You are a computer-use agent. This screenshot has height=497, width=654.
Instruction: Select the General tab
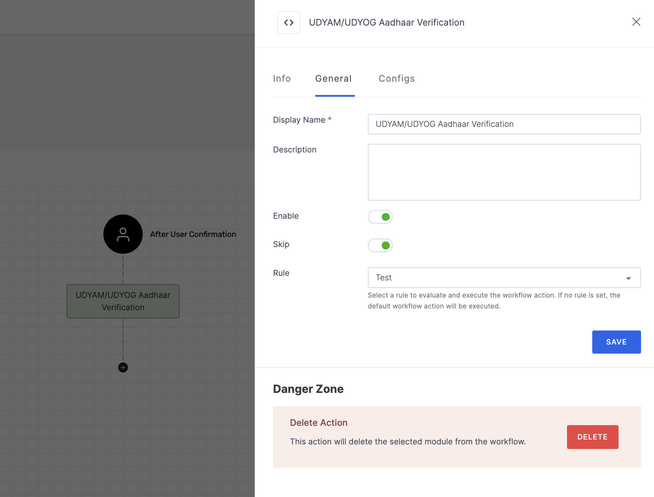333,79
